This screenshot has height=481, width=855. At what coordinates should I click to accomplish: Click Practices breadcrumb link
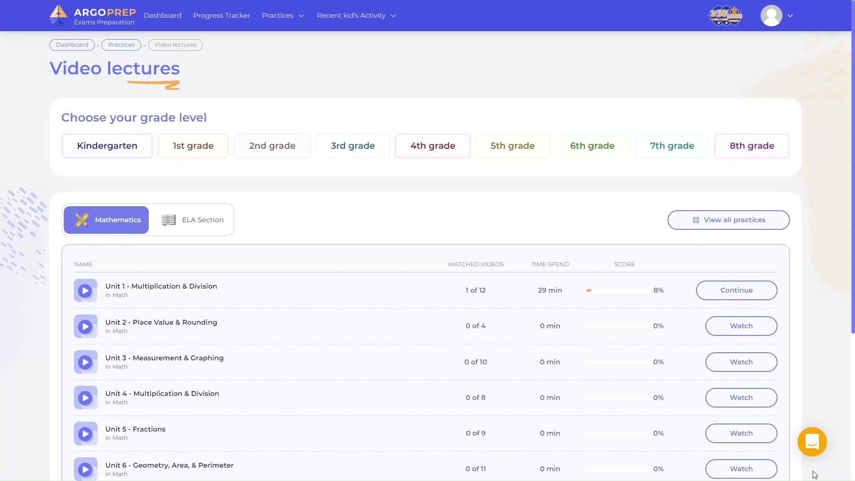[x=122, y=45]
